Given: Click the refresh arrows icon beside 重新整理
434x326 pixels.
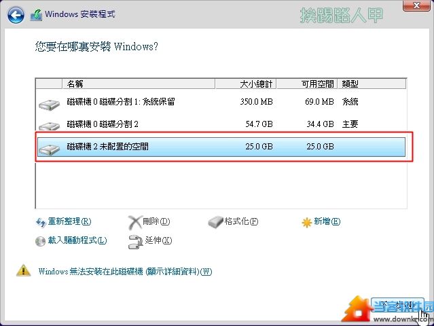Looking at the screenshot, I should coord(41,222).
